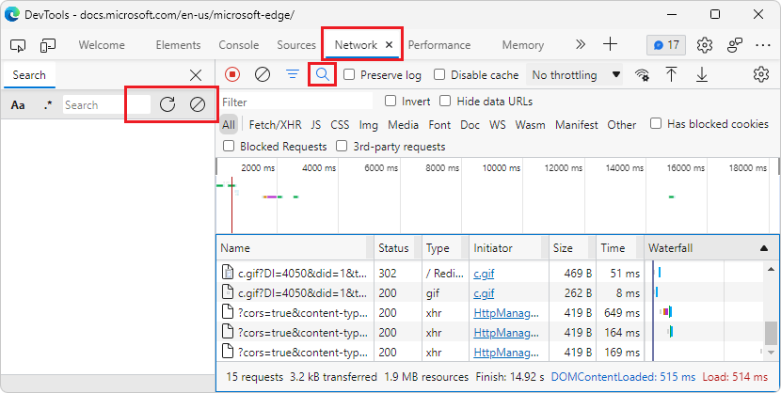
Task: Sort by Waterfall column arrow
Action: [764, 248]
